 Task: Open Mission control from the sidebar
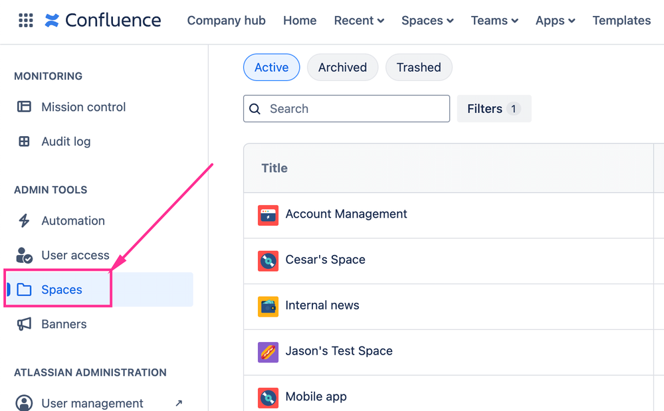point(83,107)
